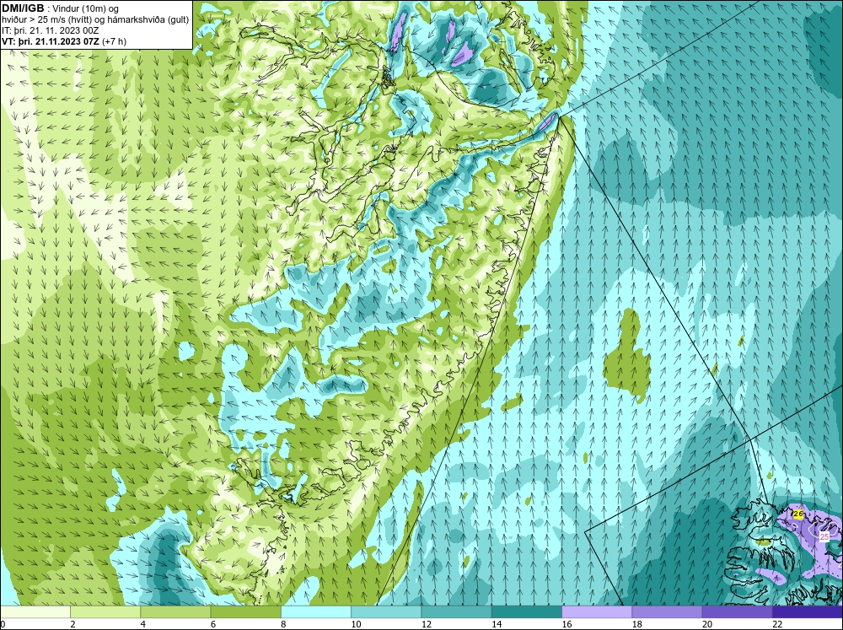Click the 16–18 m/s light purple legend swatch

[597, 611]
